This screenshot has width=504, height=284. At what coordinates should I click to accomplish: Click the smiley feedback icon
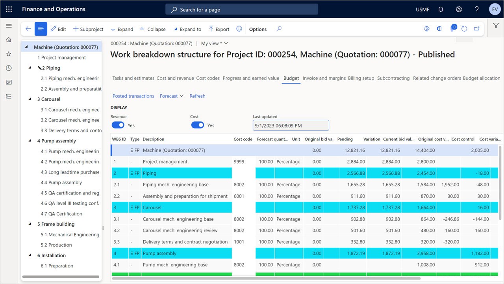tap(239, 29)
